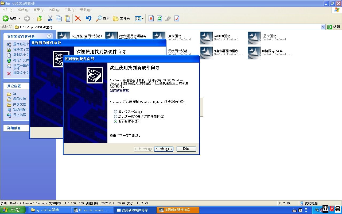Click the copy file task icon
Screen dimensions: 342x214
(x=9, y=55)
